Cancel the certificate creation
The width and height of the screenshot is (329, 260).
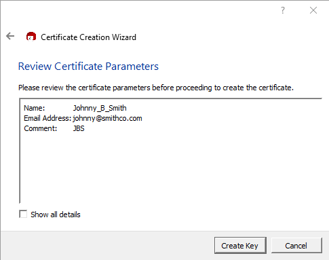(x=296, y=246)
